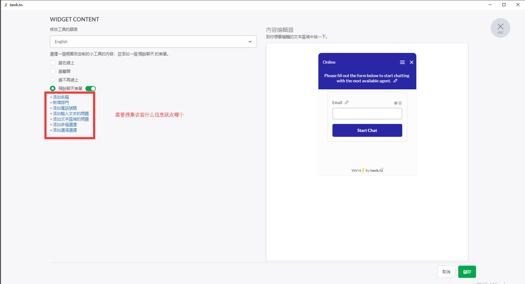
Task: Add phone number field via 添加電話號碼
Action: 65,108
